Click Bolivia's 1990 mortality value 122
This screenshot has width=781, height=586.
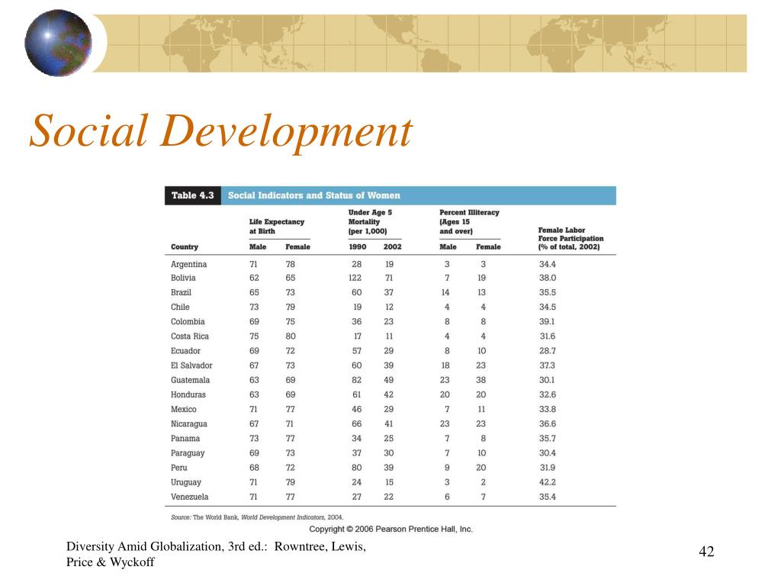(355, 278)
